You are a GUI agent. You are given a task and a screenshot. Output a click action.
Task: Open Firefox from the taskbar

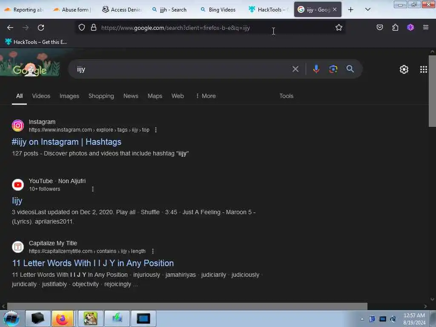[x=63, y=318]
